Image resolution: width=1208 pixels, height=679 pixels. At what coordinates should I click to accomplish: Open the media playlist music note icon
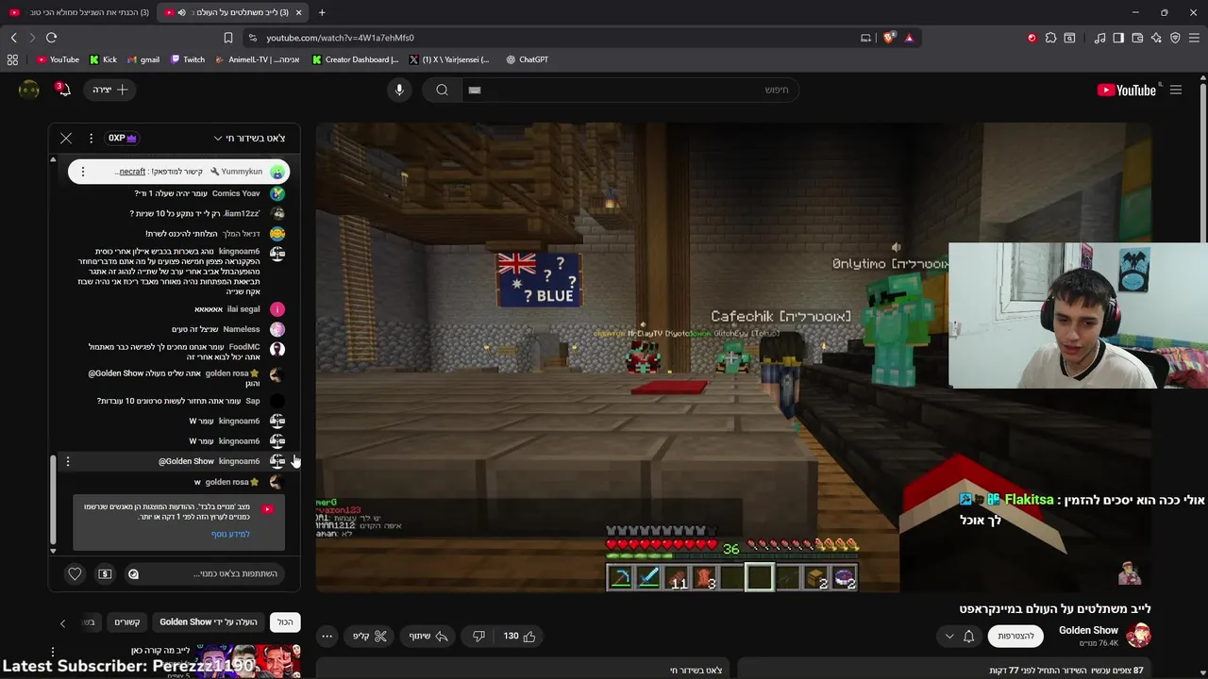tap(1099, 38)
